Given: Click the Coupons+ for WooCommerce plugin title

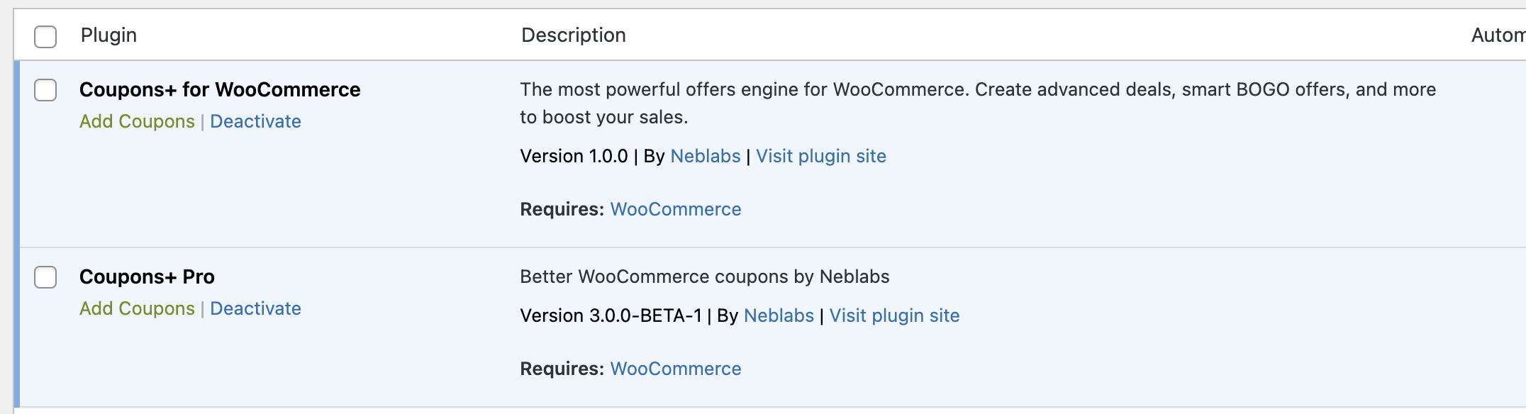Looking at the screenshot, I should (220, 89).
